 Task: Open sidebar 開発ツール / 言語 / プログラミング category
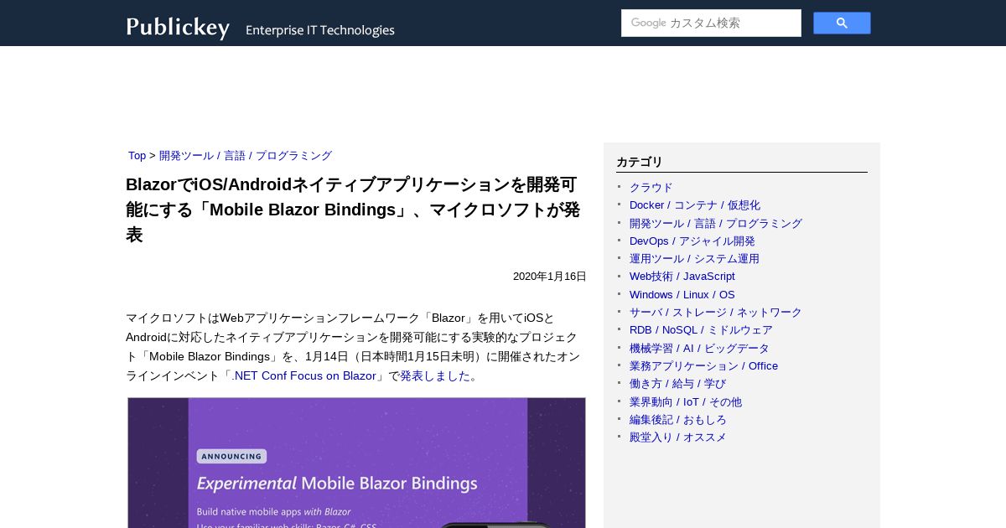(716, 224)
